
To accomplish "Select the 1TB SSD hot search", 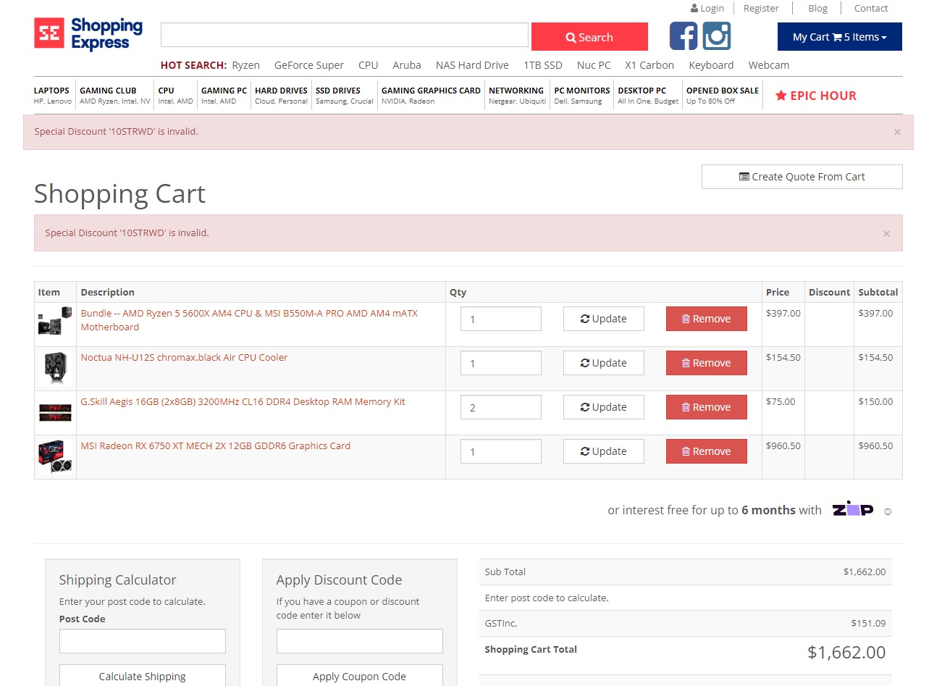I will point(543,65).
